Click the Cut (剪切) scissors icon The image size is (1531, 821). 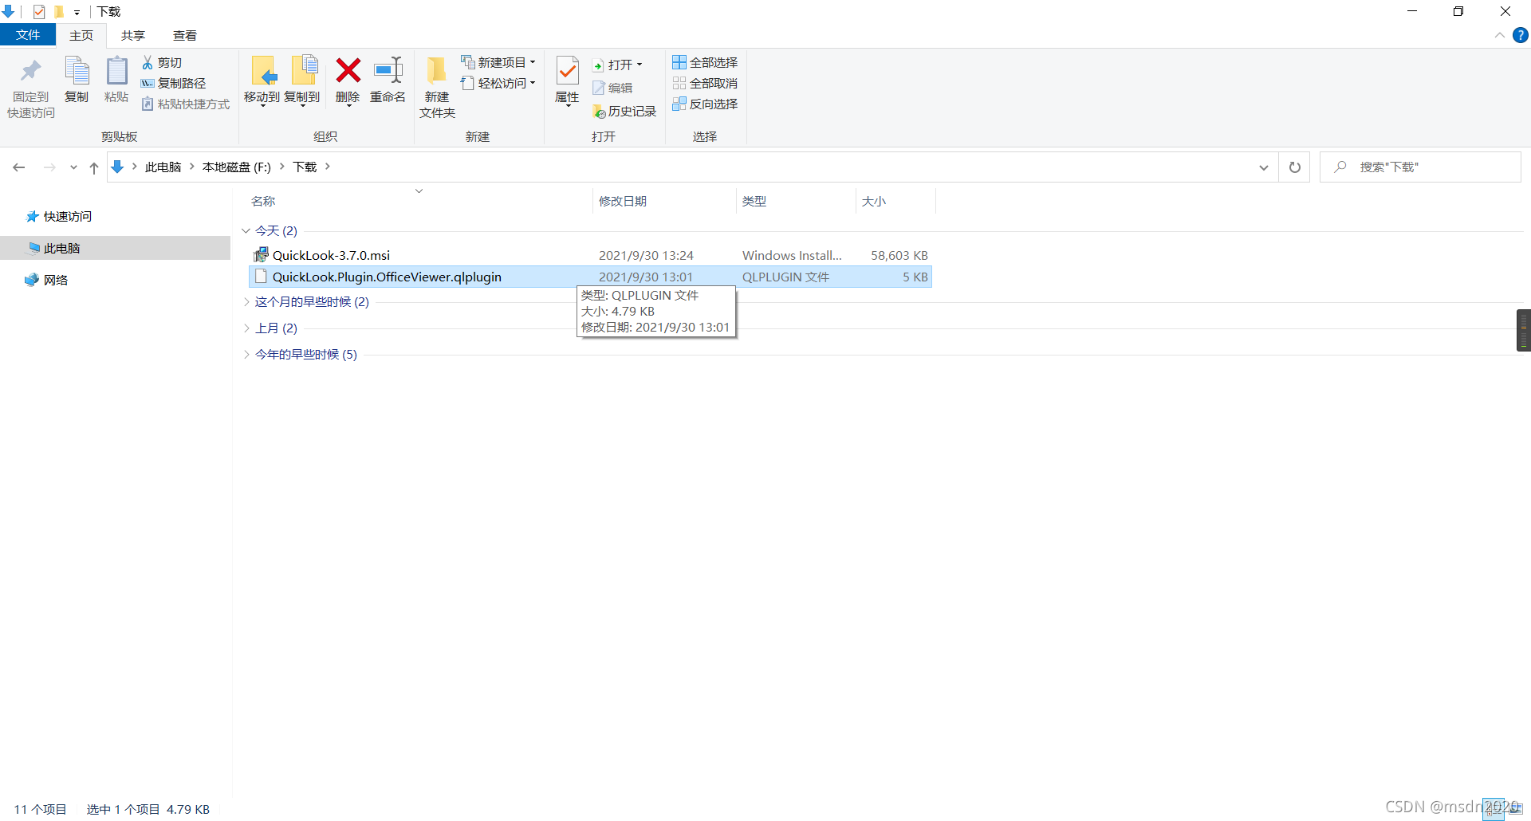[x=148, y=62]
